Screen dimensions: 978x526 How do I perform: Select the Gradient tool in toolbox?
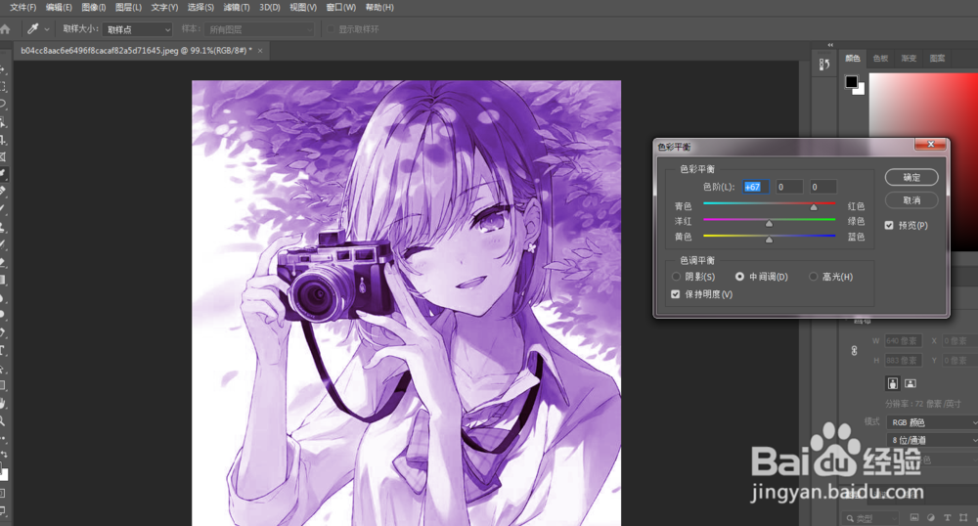click(x=3, y=280)
